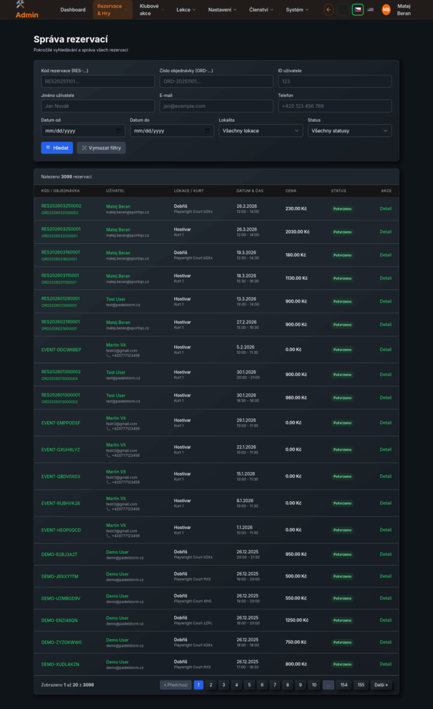Click phone icon in EVENT-RUBHVK26 row
Screen dimensions: 433x709
pos(109,509)
